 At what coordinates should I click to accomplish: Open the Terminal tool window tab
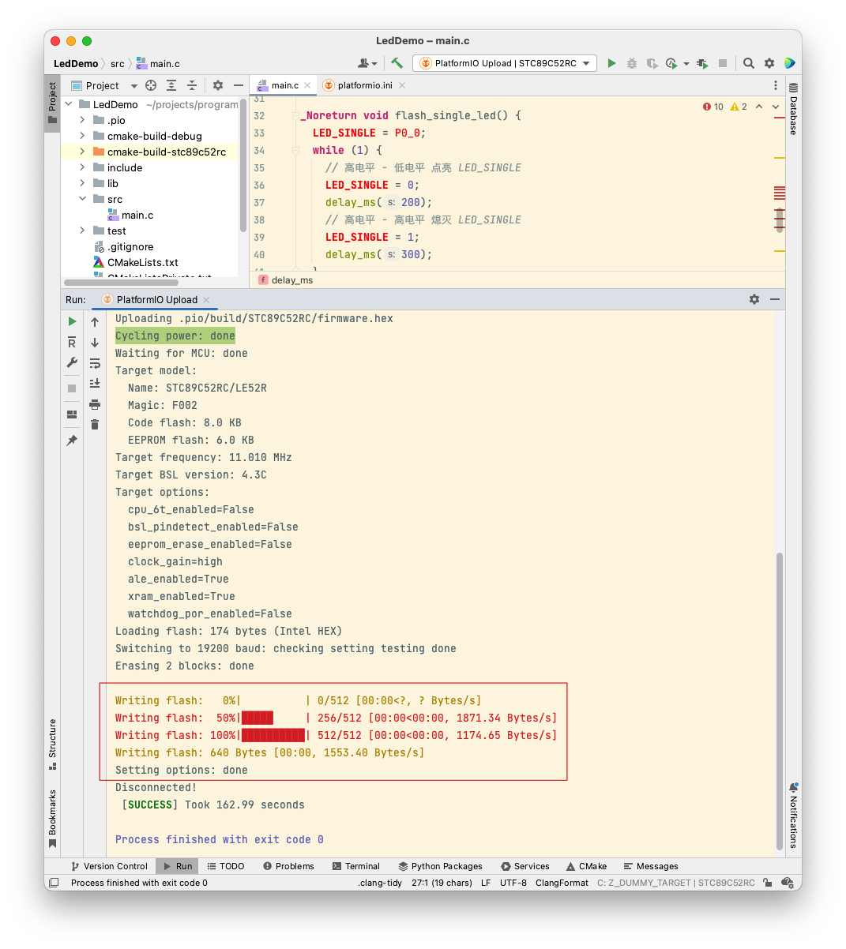[x=356, y=866]
